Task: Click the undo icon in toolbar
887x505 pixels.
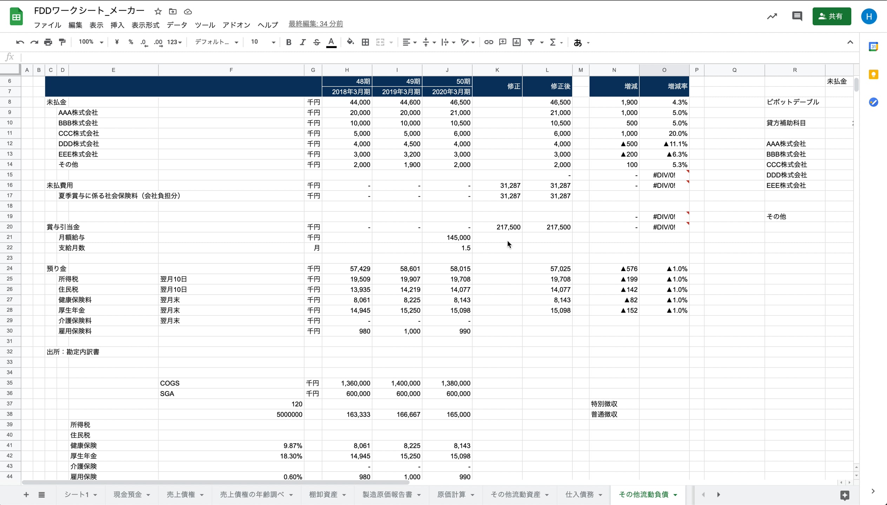Action: coord(20,42)
